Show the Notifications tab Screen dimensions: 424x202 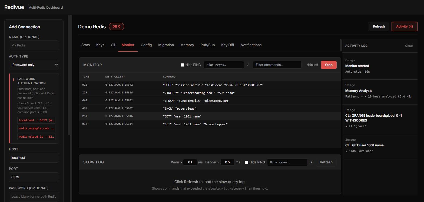(251, 45)
